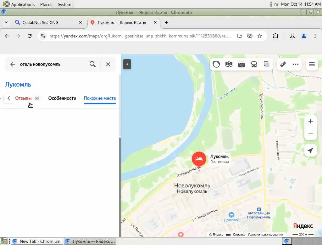Image resolution: width=322 pixels, height=245 pixels.
Task: Open Chrome Labs flask icon
Action: coord(292,36)
